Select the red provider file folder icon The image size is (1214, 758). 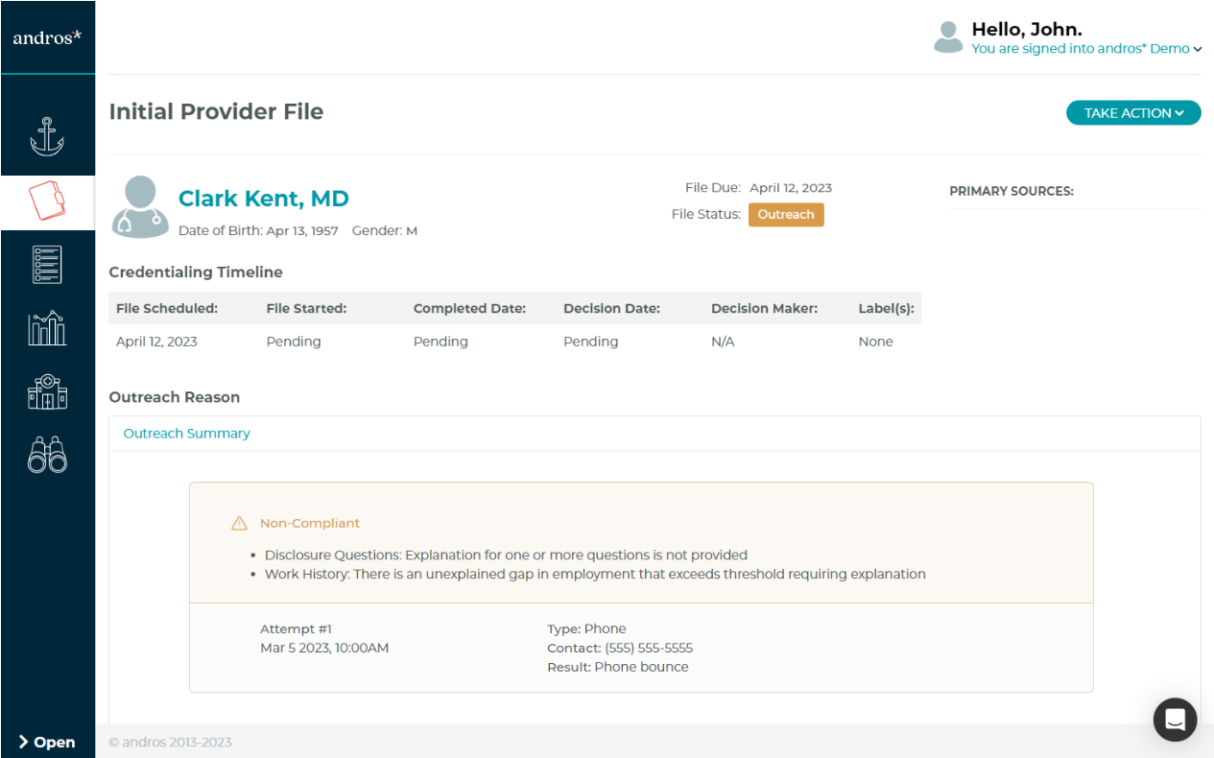point(47,201)
